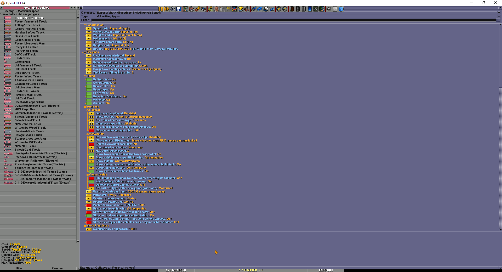This screenshot has height=272, width=502.
Task: Click the fast forward icon
Action: [167, 9]
